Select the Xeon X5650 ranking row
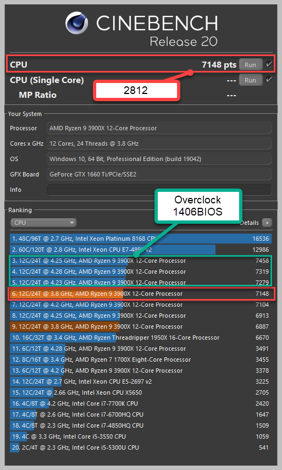This screenshot has height=470, width=282. (141, 392)
